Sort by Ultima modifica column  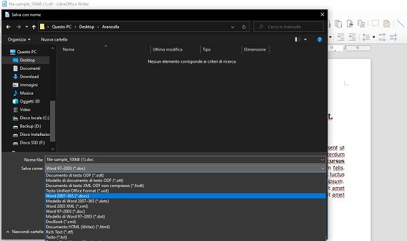[167, 49]
